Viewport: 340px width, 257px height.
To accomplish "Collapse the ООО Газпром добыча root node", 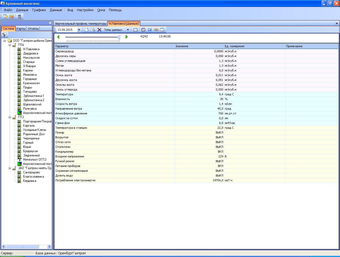I will click(x=5, y=41).
